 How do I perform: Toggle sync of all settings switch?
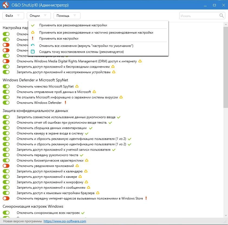(x=6, y=213)
